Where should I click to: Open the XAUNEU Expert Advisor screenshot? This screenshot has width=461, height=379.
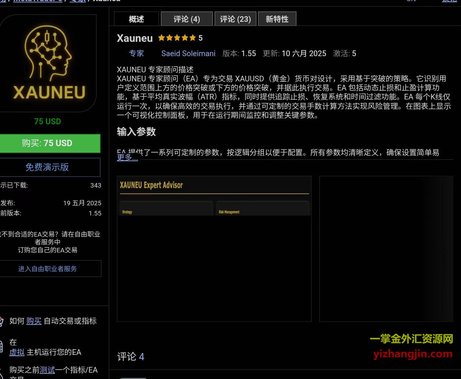(214, 249)
